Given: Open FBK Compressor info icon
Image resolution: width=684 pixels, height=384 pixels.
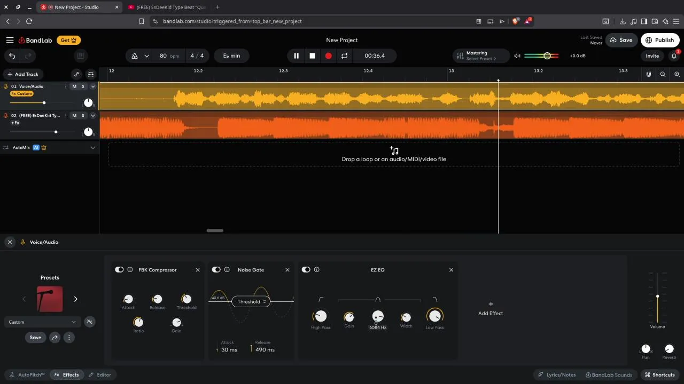Looking at the screenshot, I should (130, 270).
